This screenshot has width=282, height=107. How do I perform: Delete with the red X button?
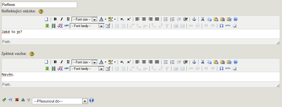pyautogui.click(x=17, y=100)
